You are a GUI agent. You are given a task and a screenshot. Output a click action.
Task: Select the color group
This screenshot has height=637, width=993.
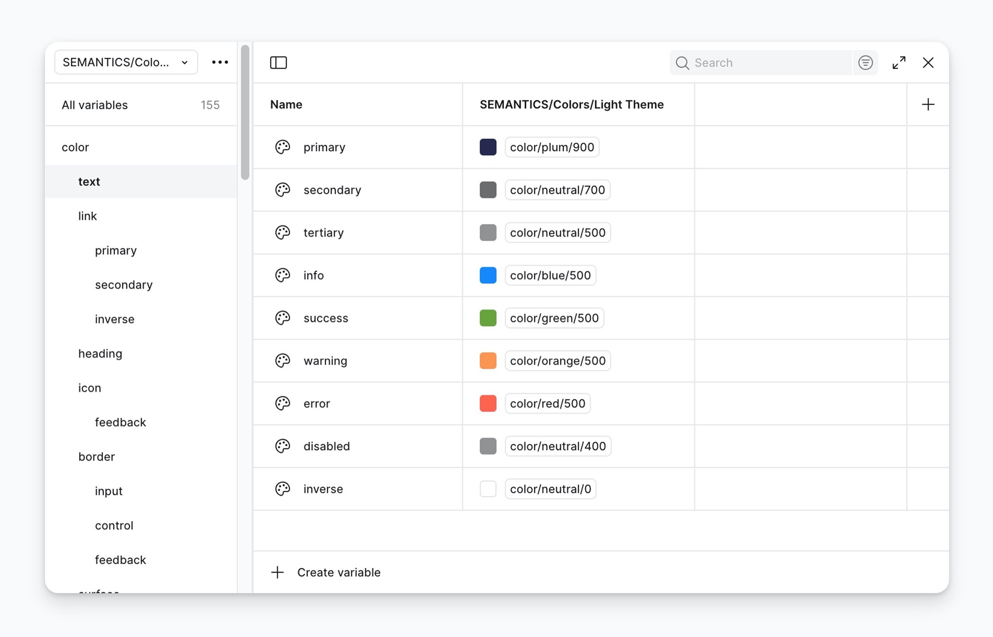[x=141, y=147]
